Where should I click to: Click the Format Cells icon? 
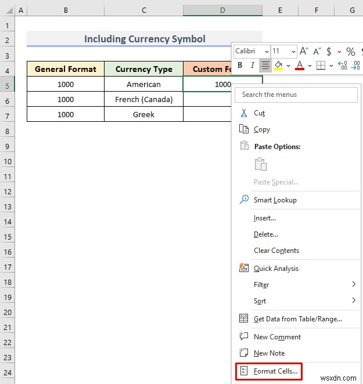[x=244, y=371]
